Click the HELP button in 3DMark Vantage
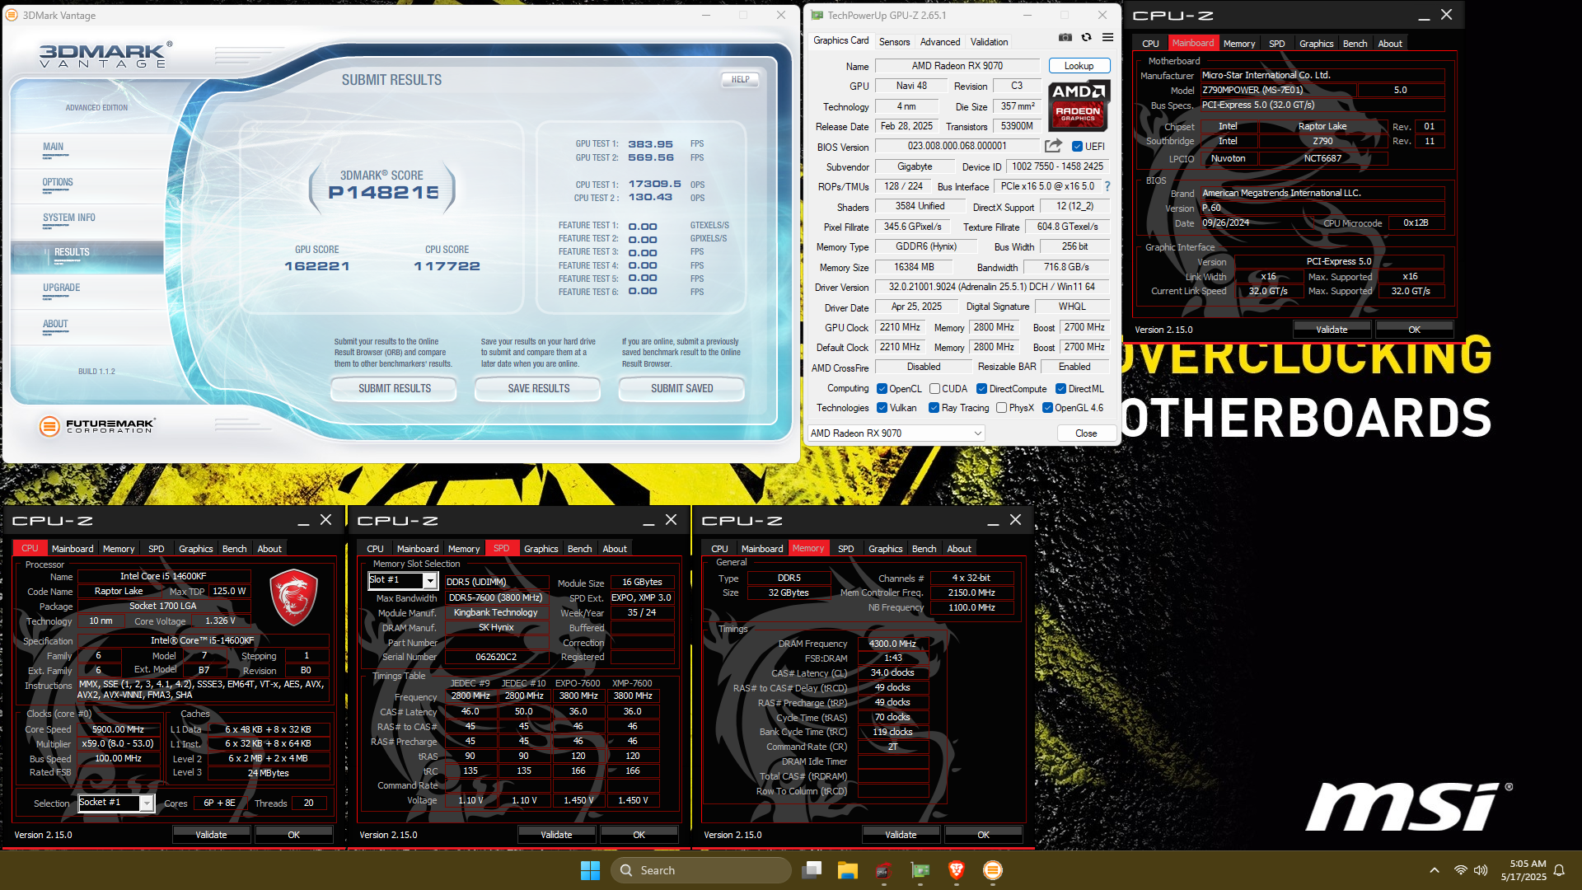This screenshot has height=890, width=1582. click(740, 80)
